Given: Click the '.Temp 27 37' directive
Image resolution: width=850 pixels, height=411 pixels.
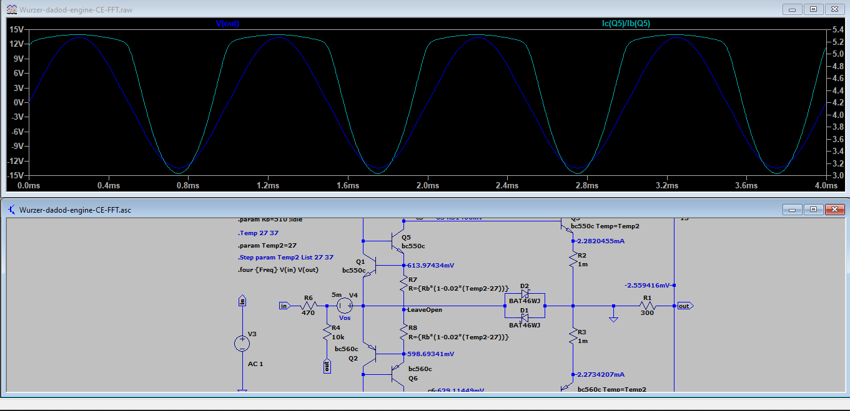Looking at the screenshot, I should [257, 233].
